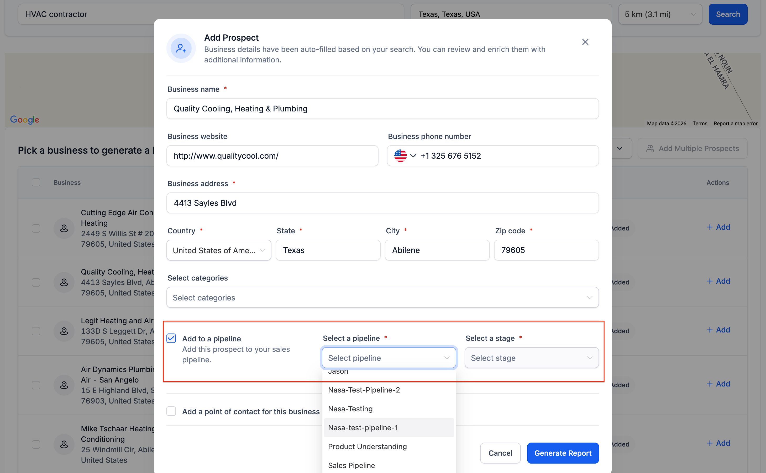
Task: Click Add Multiple Prospects people icon
Action: [650, 149]
